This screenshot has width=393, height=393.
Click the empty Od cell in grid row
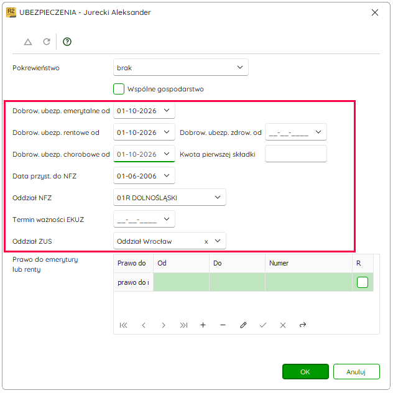point(181,282)
